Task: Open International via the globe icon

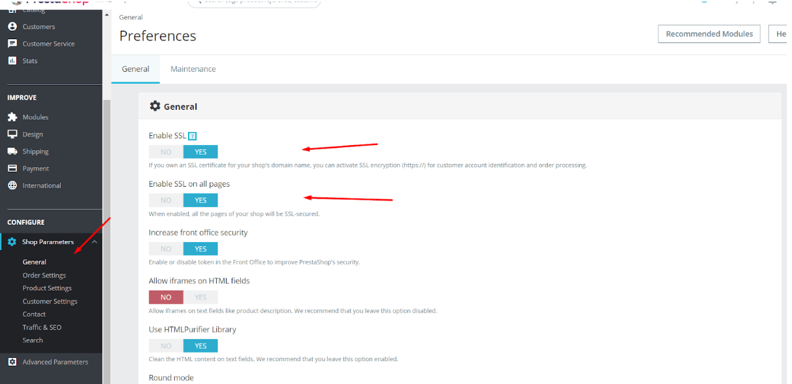Action: click(12, 185)
